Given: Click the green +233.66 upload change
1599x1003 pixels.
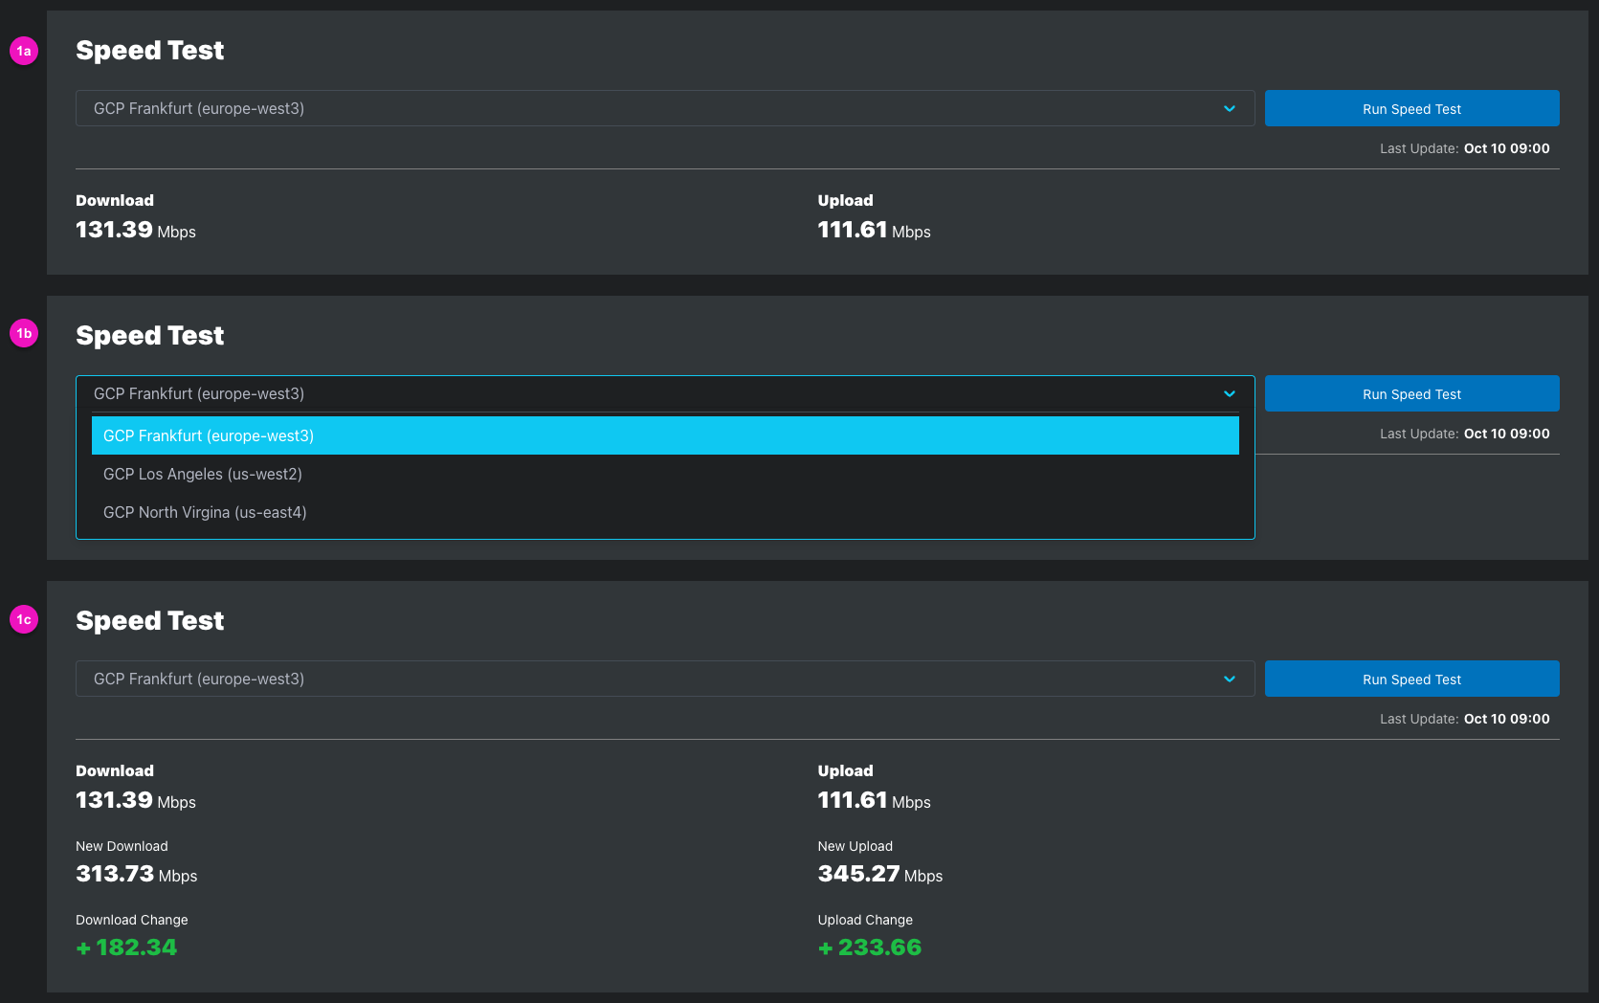Looking at the screenshot, I should click(870, 947).
